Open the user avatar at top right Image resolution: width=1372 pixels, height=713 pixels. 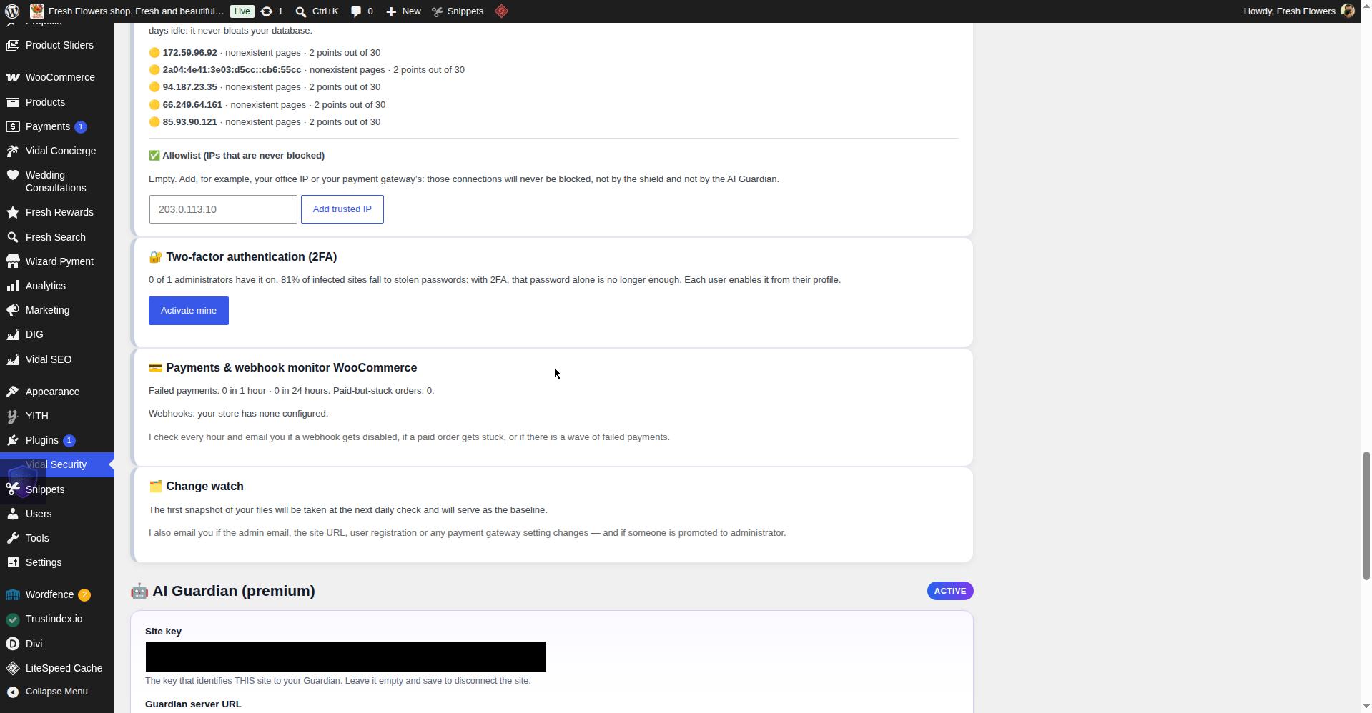1348,11
